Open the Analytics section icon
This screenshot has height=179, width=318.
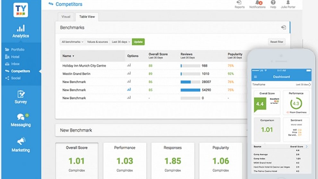tap(21, 28)
